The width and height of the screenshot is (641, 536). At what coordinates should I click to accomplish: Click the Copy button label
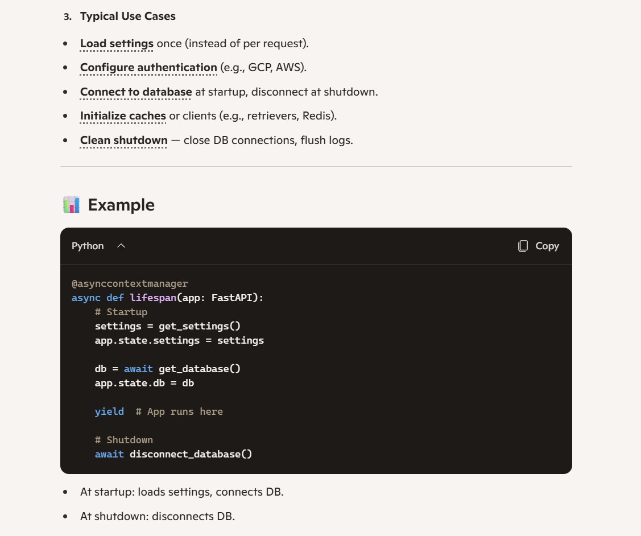pos(547,246)
